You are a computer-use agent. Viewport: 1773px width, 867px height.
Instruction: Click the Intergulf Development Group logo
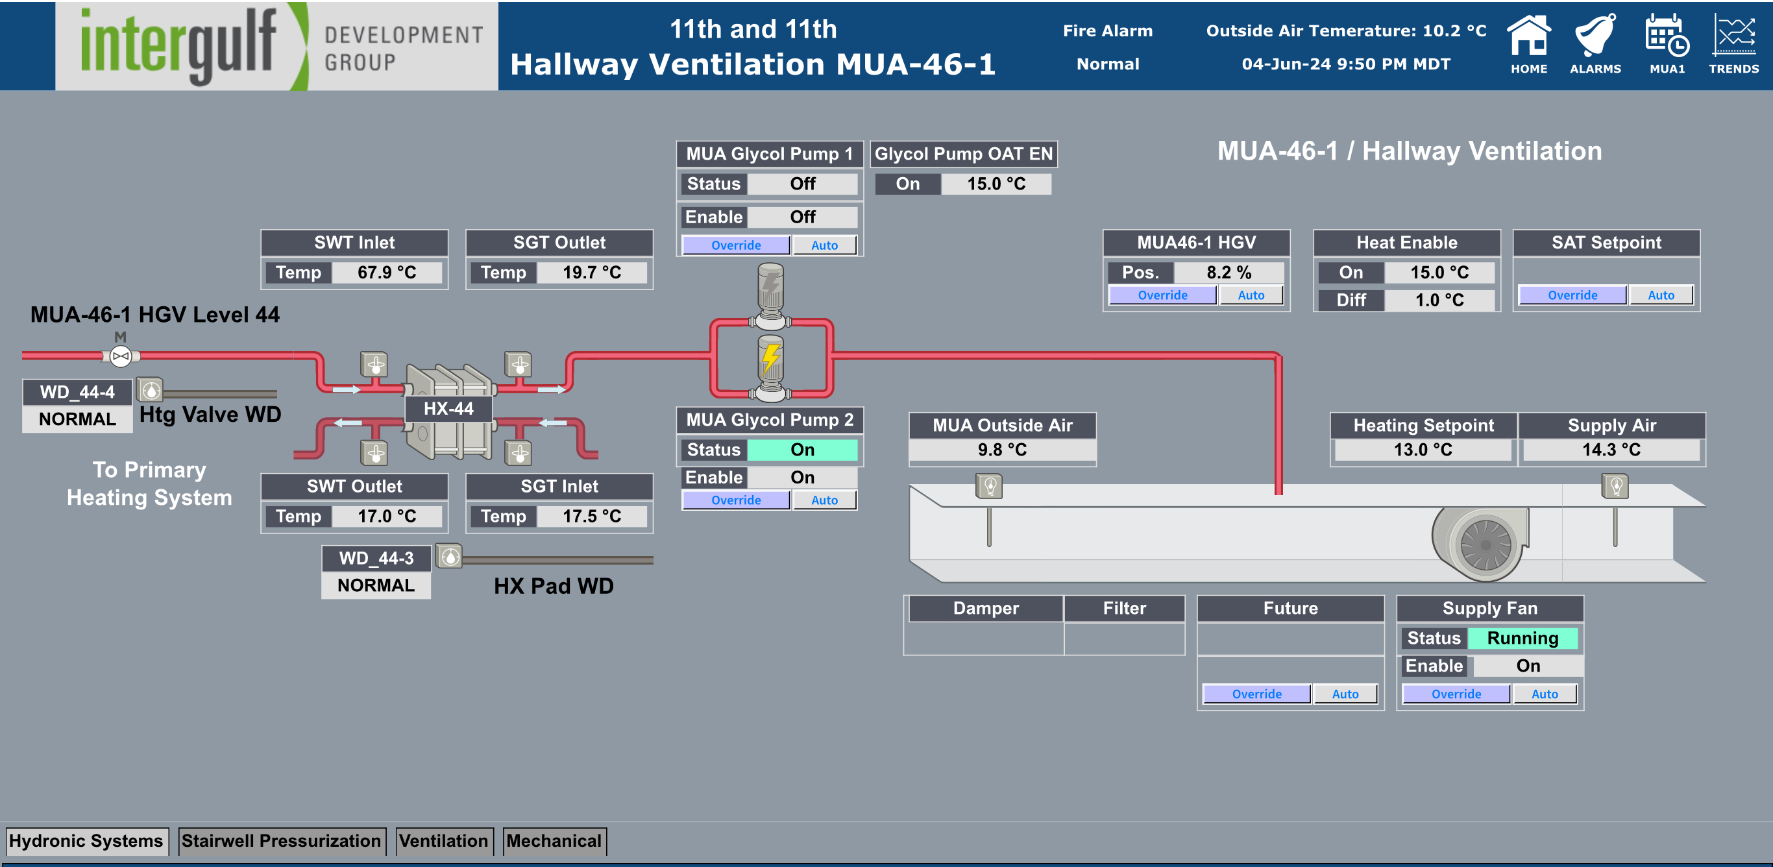(276, 45)
